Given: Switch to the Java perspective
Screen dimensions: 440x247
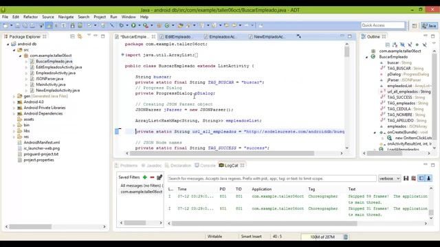Looking at the screenshot, I should point(429,26).
